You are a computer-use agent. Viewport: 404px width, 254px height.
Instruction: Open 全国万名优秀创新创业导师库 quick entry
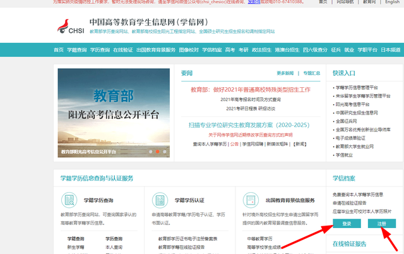click(363, 130)
